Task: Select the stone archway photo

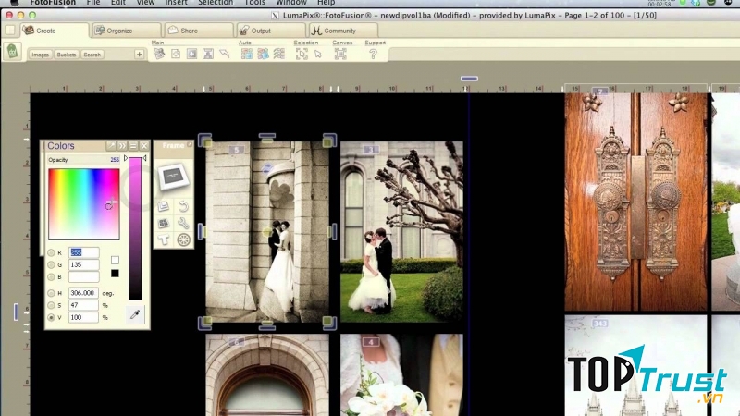Action: pos(267,375)
